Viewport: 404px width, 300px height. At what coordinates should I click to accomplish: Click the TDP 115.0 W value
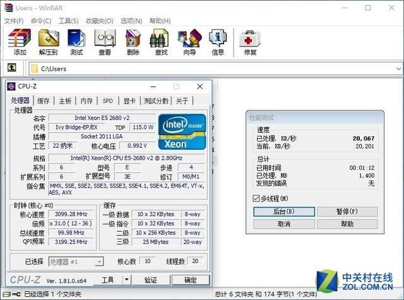pos(143,127)
